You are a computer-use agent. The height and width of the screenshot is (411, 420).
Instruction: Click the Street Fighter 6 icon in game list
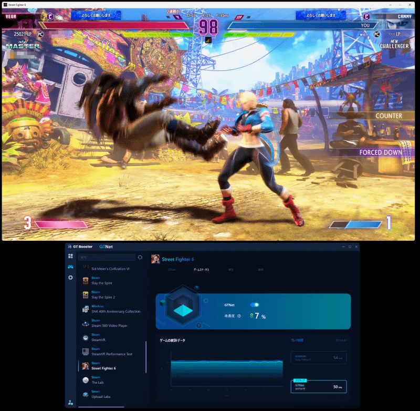86,366
